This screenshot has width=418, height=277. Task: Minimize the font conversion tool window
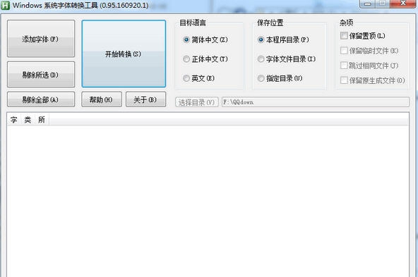[x=368, y=4]
